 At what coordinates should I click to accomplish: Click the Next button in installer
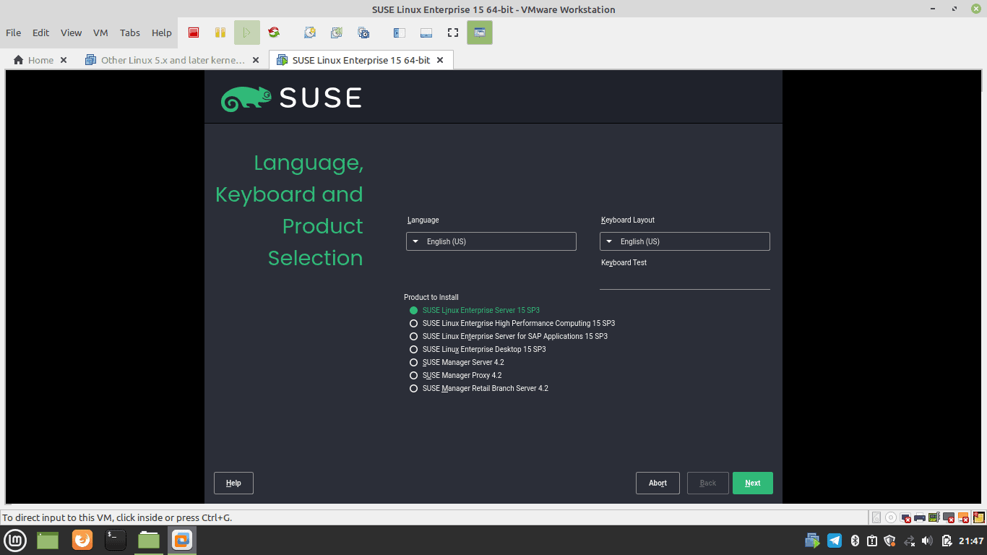[x=753, y=483]
